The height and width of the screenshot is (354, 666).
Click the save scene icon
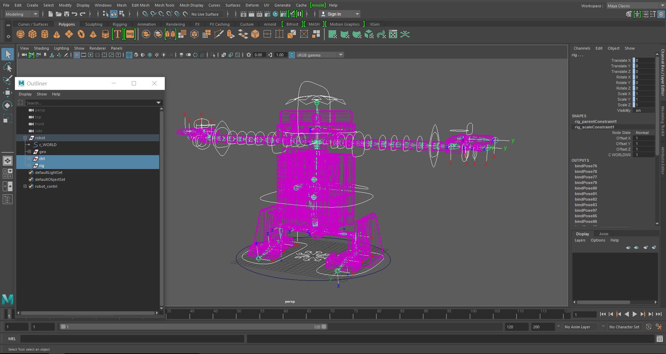[x=66, y=14]
